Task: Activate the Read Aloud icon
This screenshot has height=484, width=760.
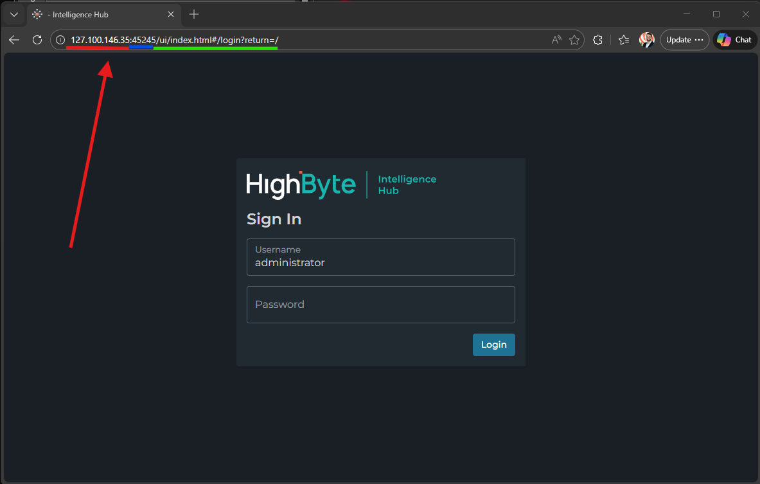Action: click(556, 40)
